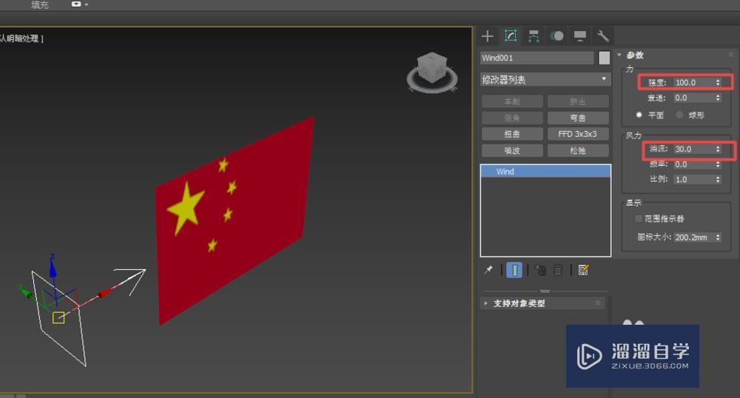Viewport: 740px width, 398px height.
Task: Click the 弯曲 modifier button
Action: [x=578, y=118]
